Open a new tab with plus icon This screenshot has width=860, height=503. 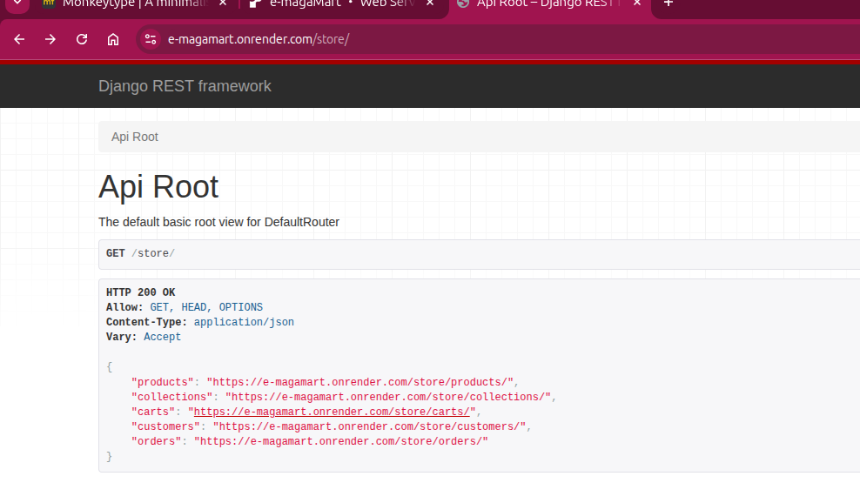pyautogui.click(x=668, y=3)
